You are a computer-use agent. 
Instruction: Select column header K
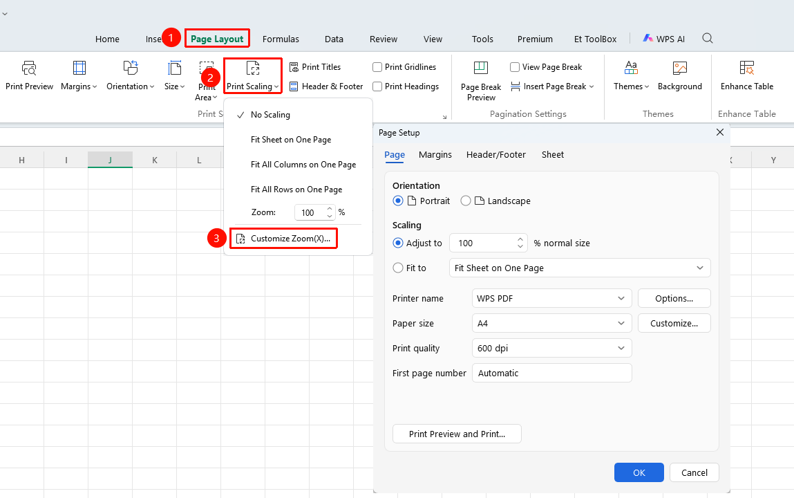(x=154, y=160)
